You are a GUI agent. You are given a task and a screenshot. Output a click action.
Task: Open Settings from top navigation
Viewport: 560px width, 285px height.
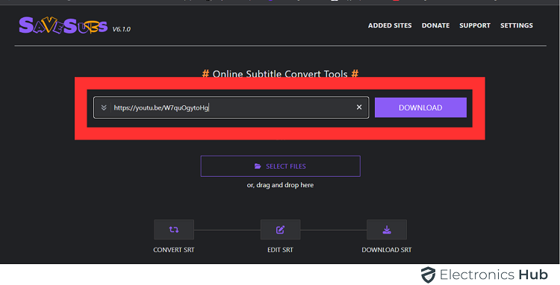pyautogui.click(x=517, y=25)
